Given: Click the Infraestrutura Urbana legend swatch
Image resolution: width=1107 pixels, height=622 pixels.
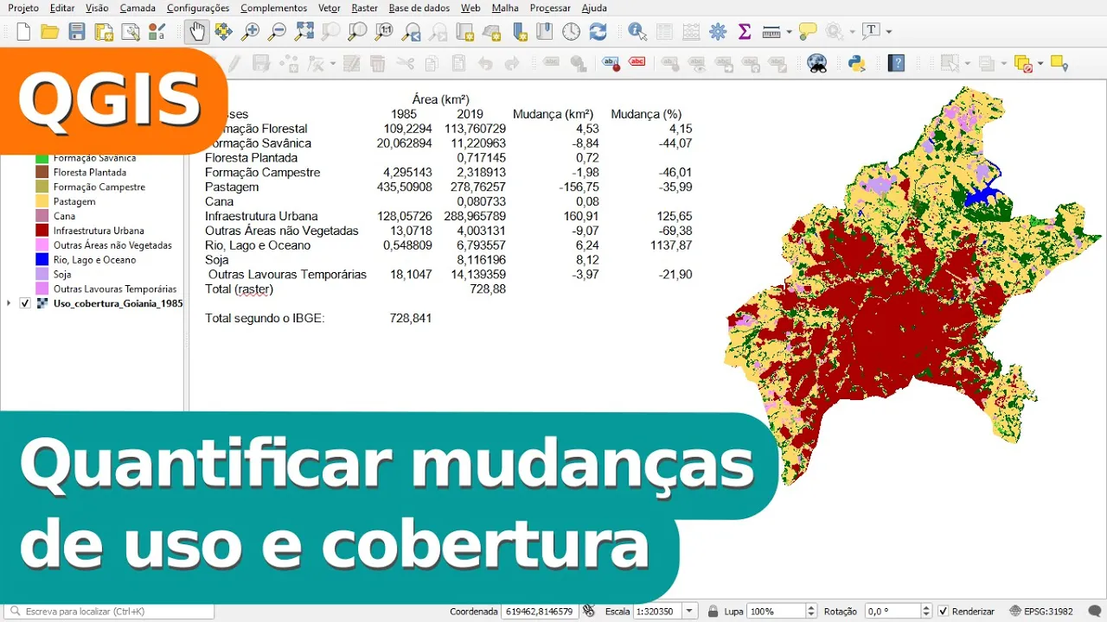Looking at the screenshot, I should [x=42, y=231].
